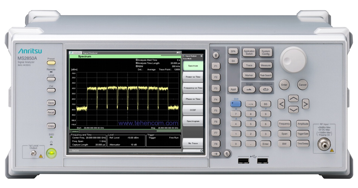This screenshot has height=188, width=358.
Task: Push the Marker key
Action: tap(249, 75)
